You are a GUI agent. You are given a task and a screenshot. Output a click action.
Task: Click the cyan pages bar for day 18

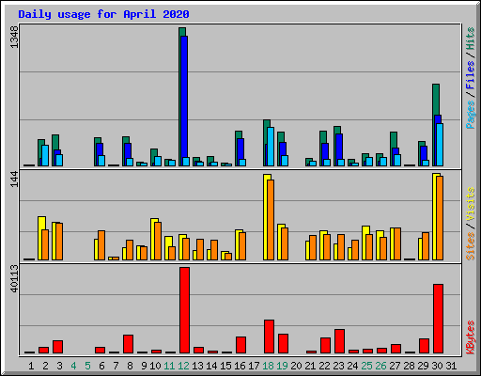[271, 147]
